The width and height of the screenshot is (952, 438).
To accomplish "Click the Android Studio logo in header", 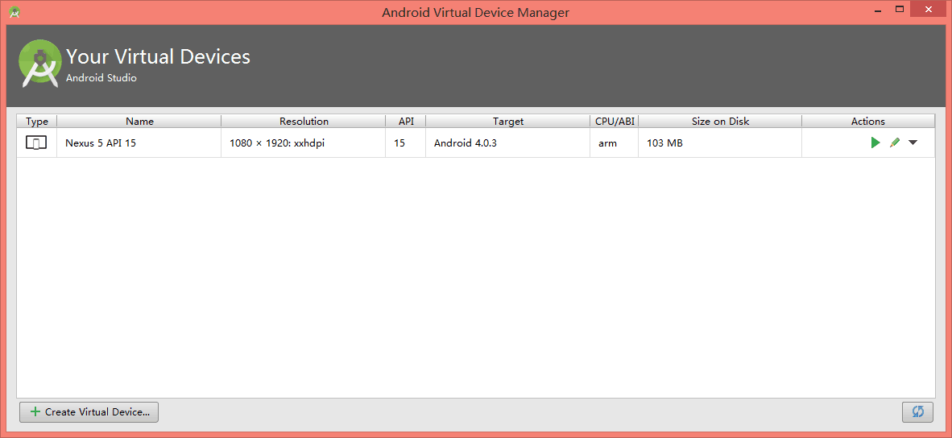I will click(39, 64).
